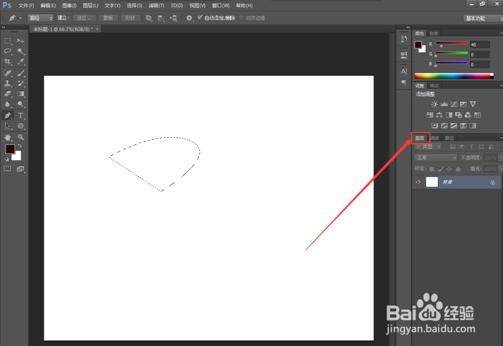Select the Pen tool in toolbox
The height and width of the screenshot is (346, 503).
[x=8, y=116]
